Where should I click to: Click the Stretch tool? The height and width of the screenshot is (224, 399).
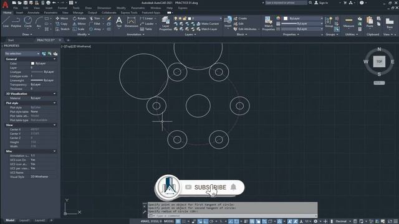click(x=62, y=29)
